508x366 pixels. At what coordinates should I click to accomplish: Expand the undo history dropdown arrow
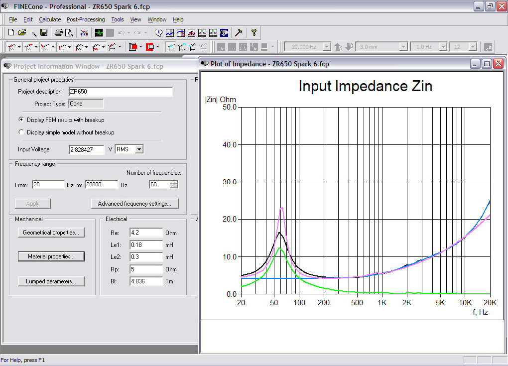(128, 32)
